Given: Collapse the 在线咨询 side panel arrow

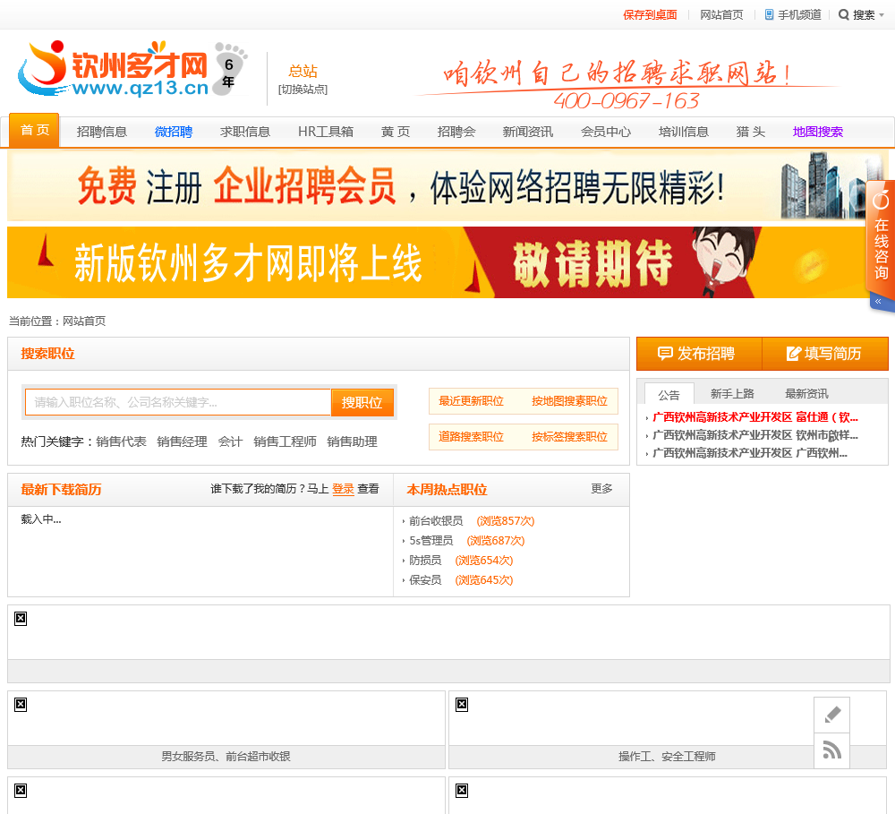Looking at the screenshot, I should [x=878, y=301].
